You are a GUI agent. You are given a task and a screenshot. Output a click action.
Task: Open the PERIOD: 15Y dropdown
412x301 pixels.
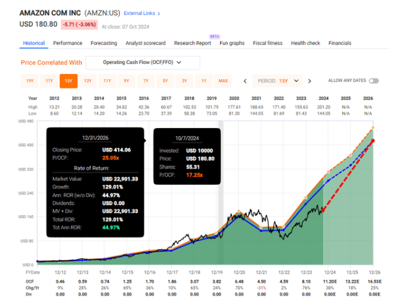click(278, 81)
